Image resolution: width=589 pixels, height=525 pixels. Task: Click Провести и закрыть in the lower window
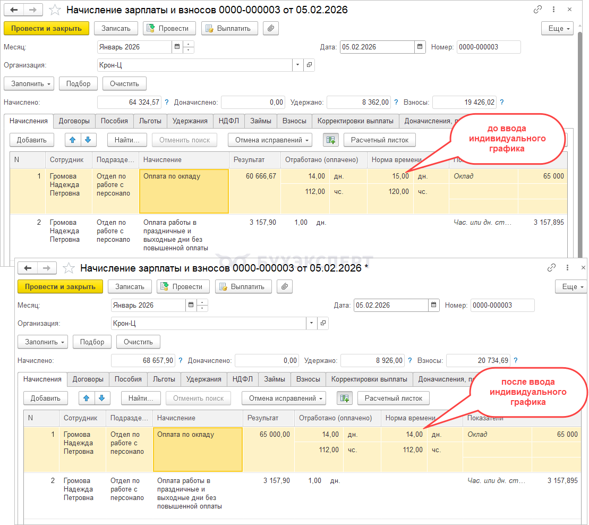tap(60, 286)
